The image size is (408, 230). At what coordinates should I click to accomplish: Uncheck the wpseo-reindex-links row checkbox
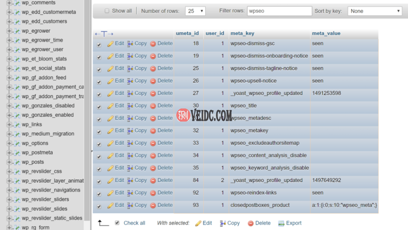coord(99,194)
